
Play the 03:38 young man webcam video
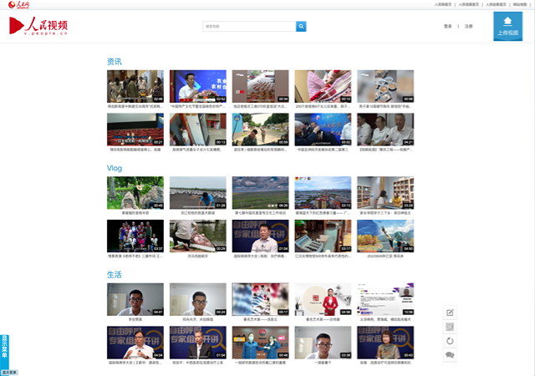[x=323, y=343]
